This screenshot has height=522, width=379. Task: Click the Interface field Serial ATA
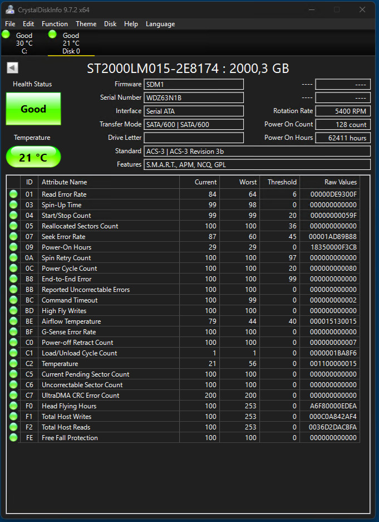194,111
